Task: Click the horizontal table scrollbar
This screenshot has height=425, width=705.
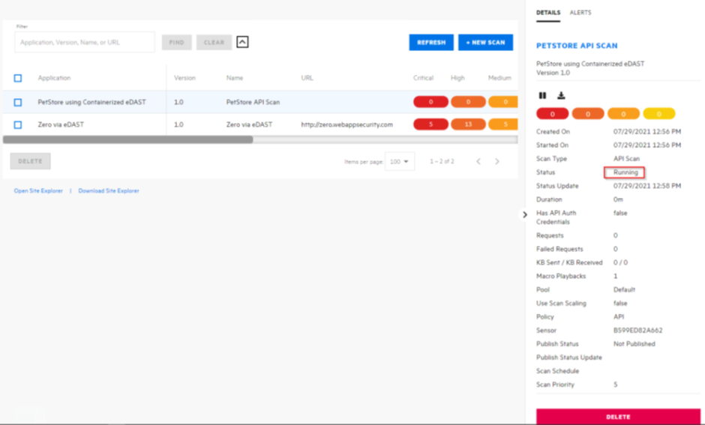Action: pyautogui.click(x=128, y=139)
